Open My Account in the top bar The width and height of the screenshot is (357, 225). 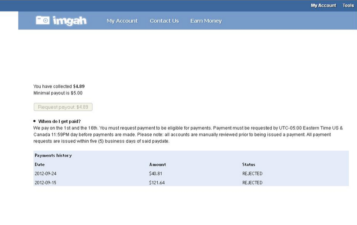pyautogui.click(x=323, y=6)
